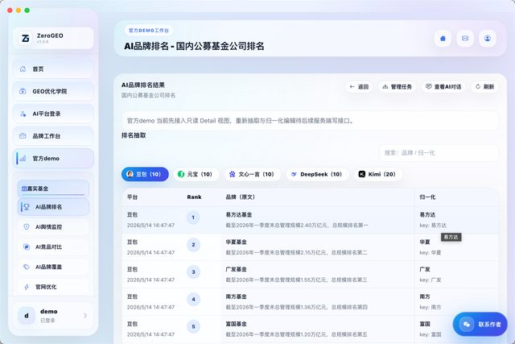
Task: Focus the 搜索: 品牌 / 归一化 search field
Action: coord(439,153)
